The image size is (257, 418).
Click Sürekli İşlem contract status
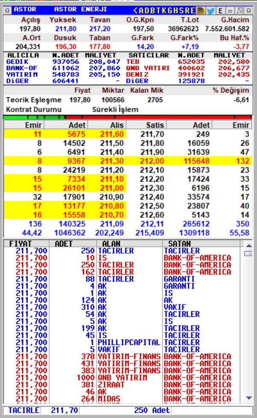[115, 109]
